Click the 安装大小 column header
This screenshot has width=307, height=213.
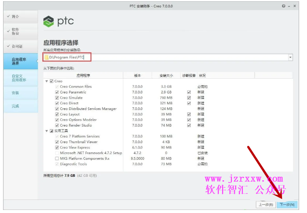pyautogui.click(x=166, y=76)
